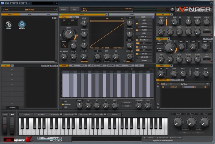Click the Keilwerth Audio logo

point(50,139)
